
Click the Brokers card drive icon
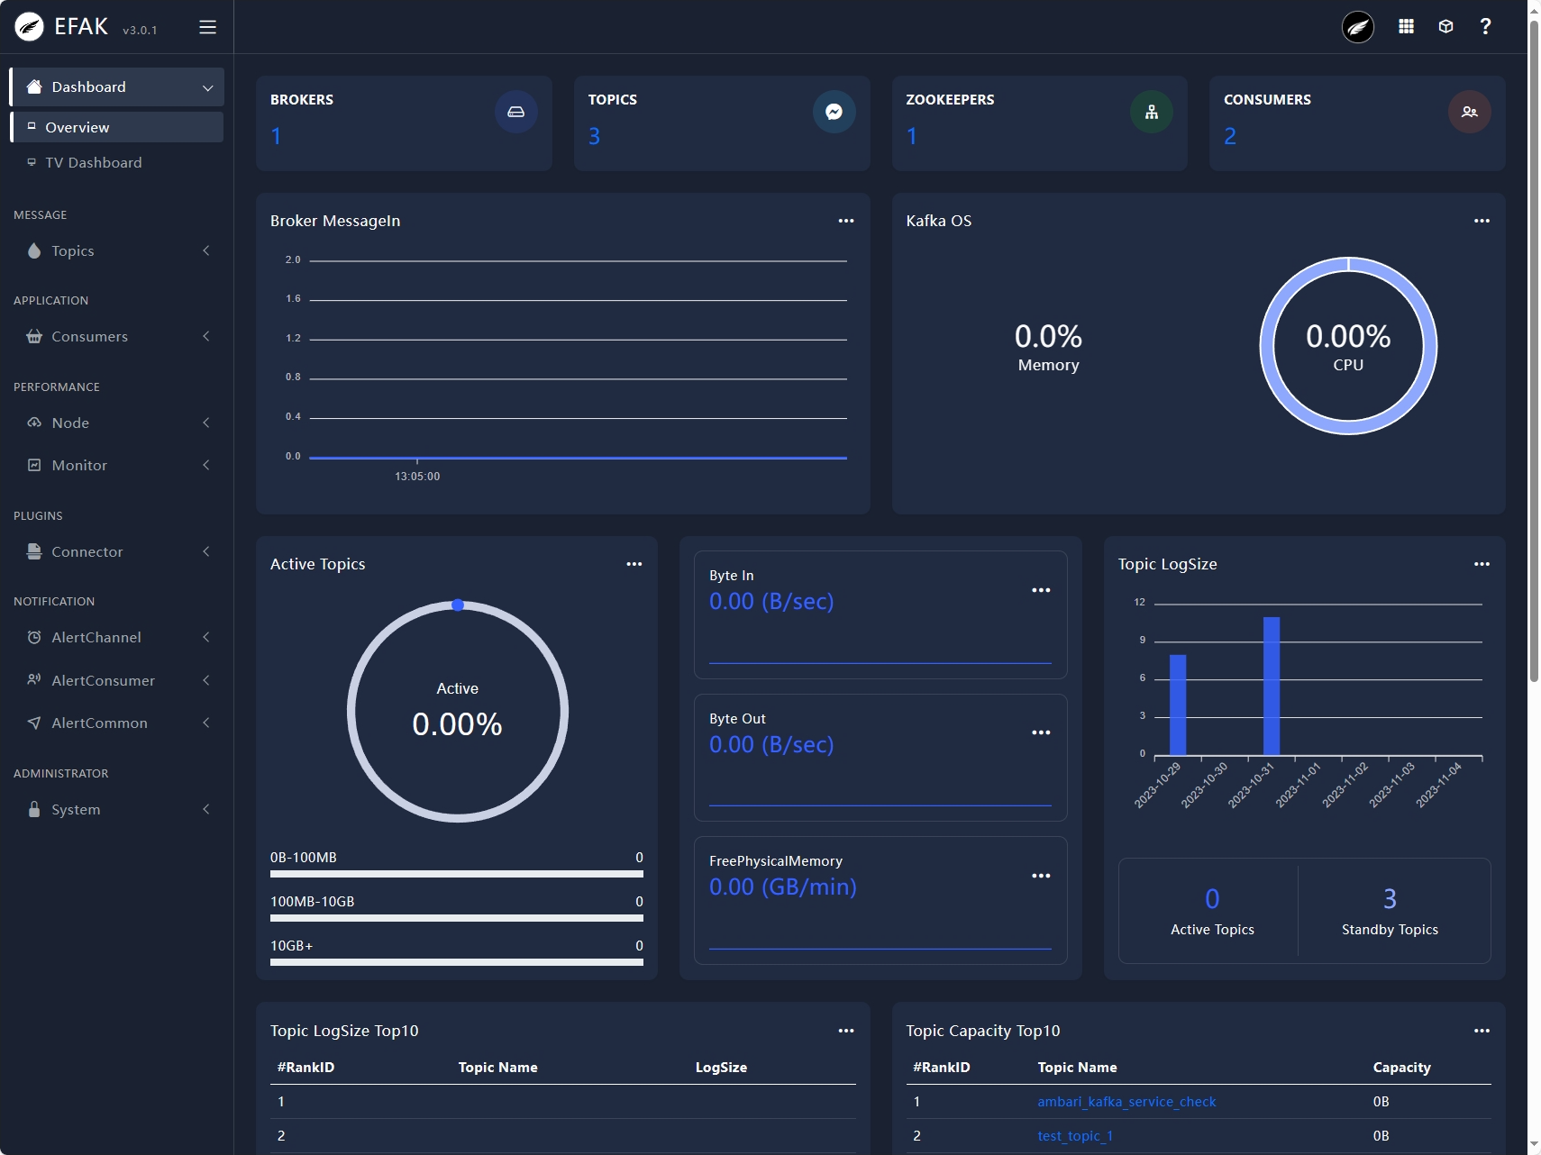(x=515, y=112)
